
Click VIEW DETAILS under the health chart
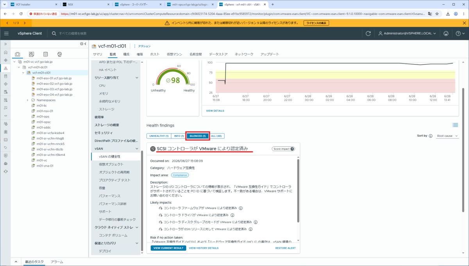click(x=215, y=111)
